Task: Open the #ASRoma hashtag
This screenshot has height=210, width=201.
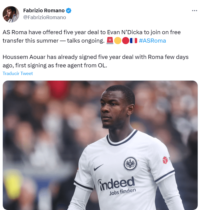Action: [152, 41]
